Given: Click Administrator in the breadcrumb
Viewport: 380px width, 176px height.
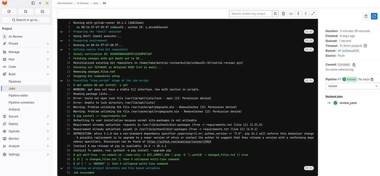Looking at the screenshot, I should point(66,3).
